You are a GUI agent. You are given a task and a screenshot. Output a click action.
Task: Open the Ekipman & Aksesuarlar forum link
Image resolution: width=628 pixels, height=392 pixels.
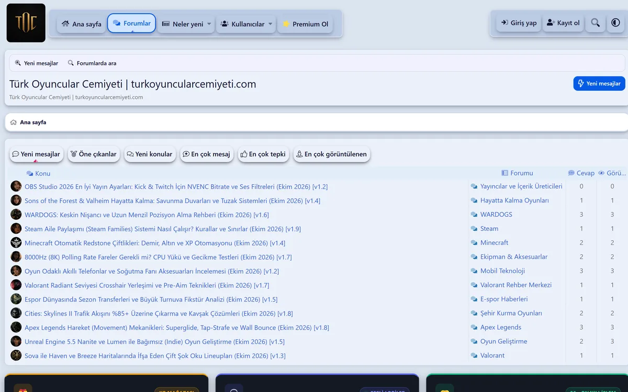coord(514,257)
